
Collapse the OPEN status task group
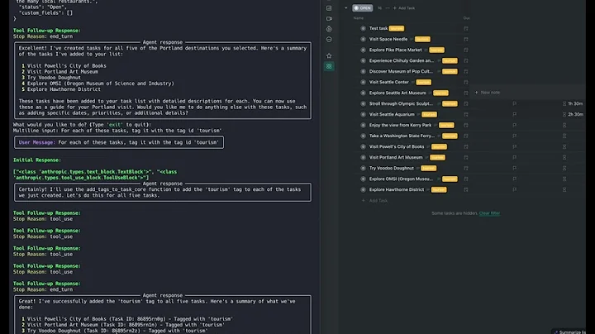(x=345, y=8)
